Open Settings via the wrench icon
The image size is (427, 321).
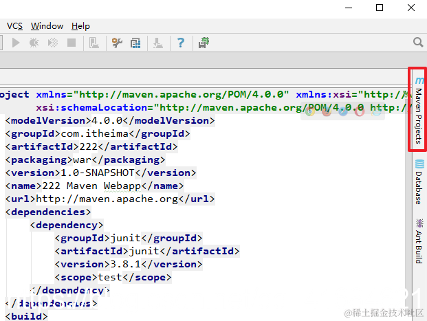pos(117,43)
